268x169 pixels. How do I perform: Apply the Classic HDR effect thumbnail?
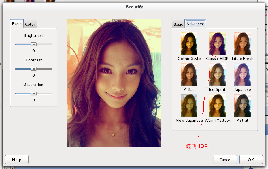[217, 44]
